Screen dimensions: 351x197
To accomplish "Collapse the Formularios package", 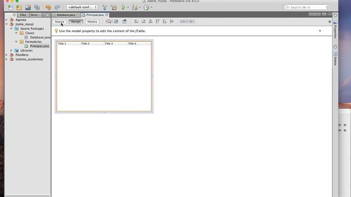I will (x=16, y=42).
